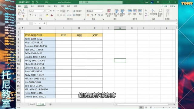Screen dimensions: 194x109
Task: Open the Name Box dropdown arrow
Action: (x=28, y=23)
